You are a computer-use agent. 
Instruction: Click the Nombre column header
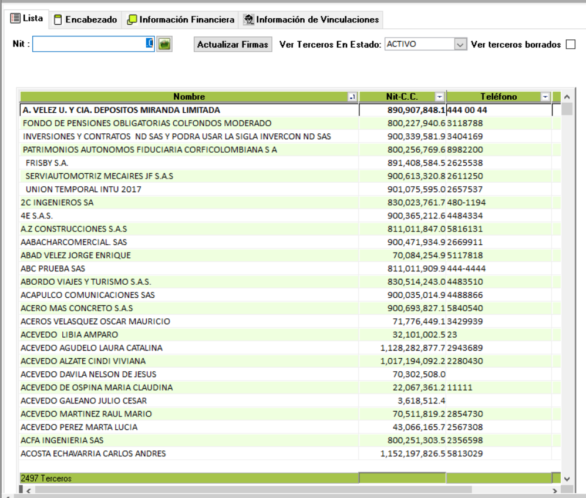pyautogui.click(x=188, y=97)
